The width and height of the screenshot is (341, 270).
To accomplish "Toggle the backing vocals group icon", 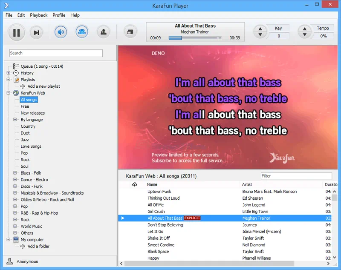I will (x=82, y=32).
